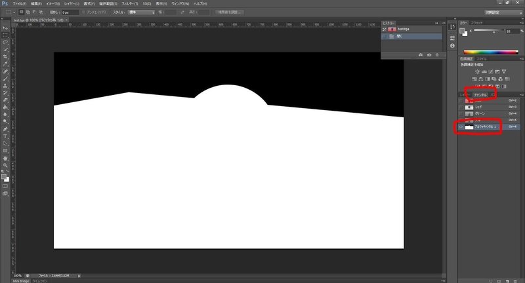Add a Levels adjustment

pos(484,71)
